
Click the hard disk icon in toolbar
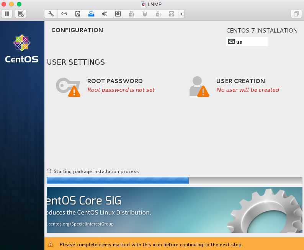point(78,14)
